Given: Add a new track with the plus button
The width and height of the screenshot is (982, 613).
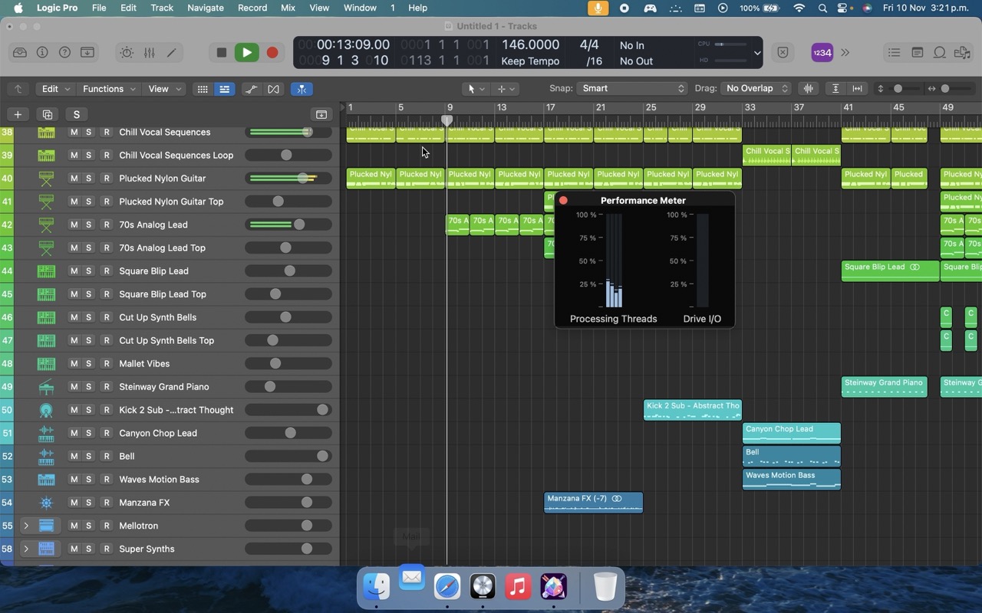Looking at the screenshot, I should click(18, 114).
